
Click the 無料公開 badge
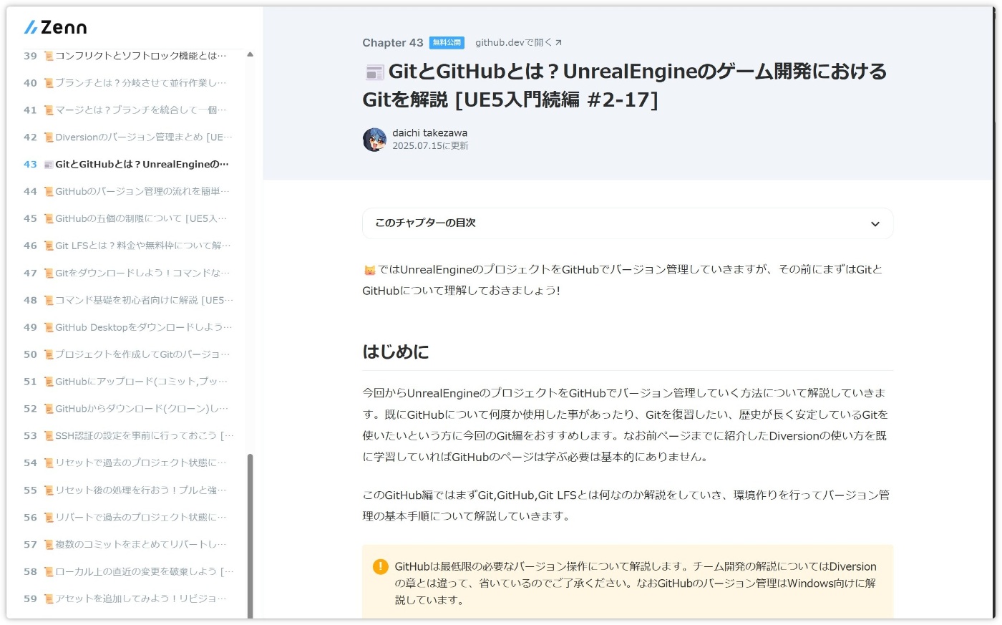pos(447,43)
